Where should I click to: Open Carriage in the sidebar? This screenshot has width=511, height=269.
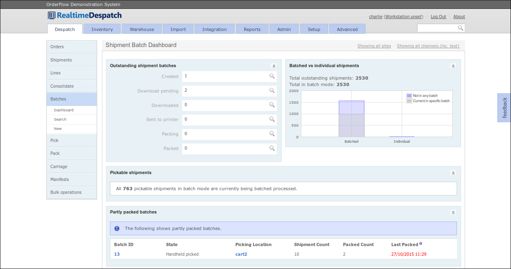click(x=72, y=166)
